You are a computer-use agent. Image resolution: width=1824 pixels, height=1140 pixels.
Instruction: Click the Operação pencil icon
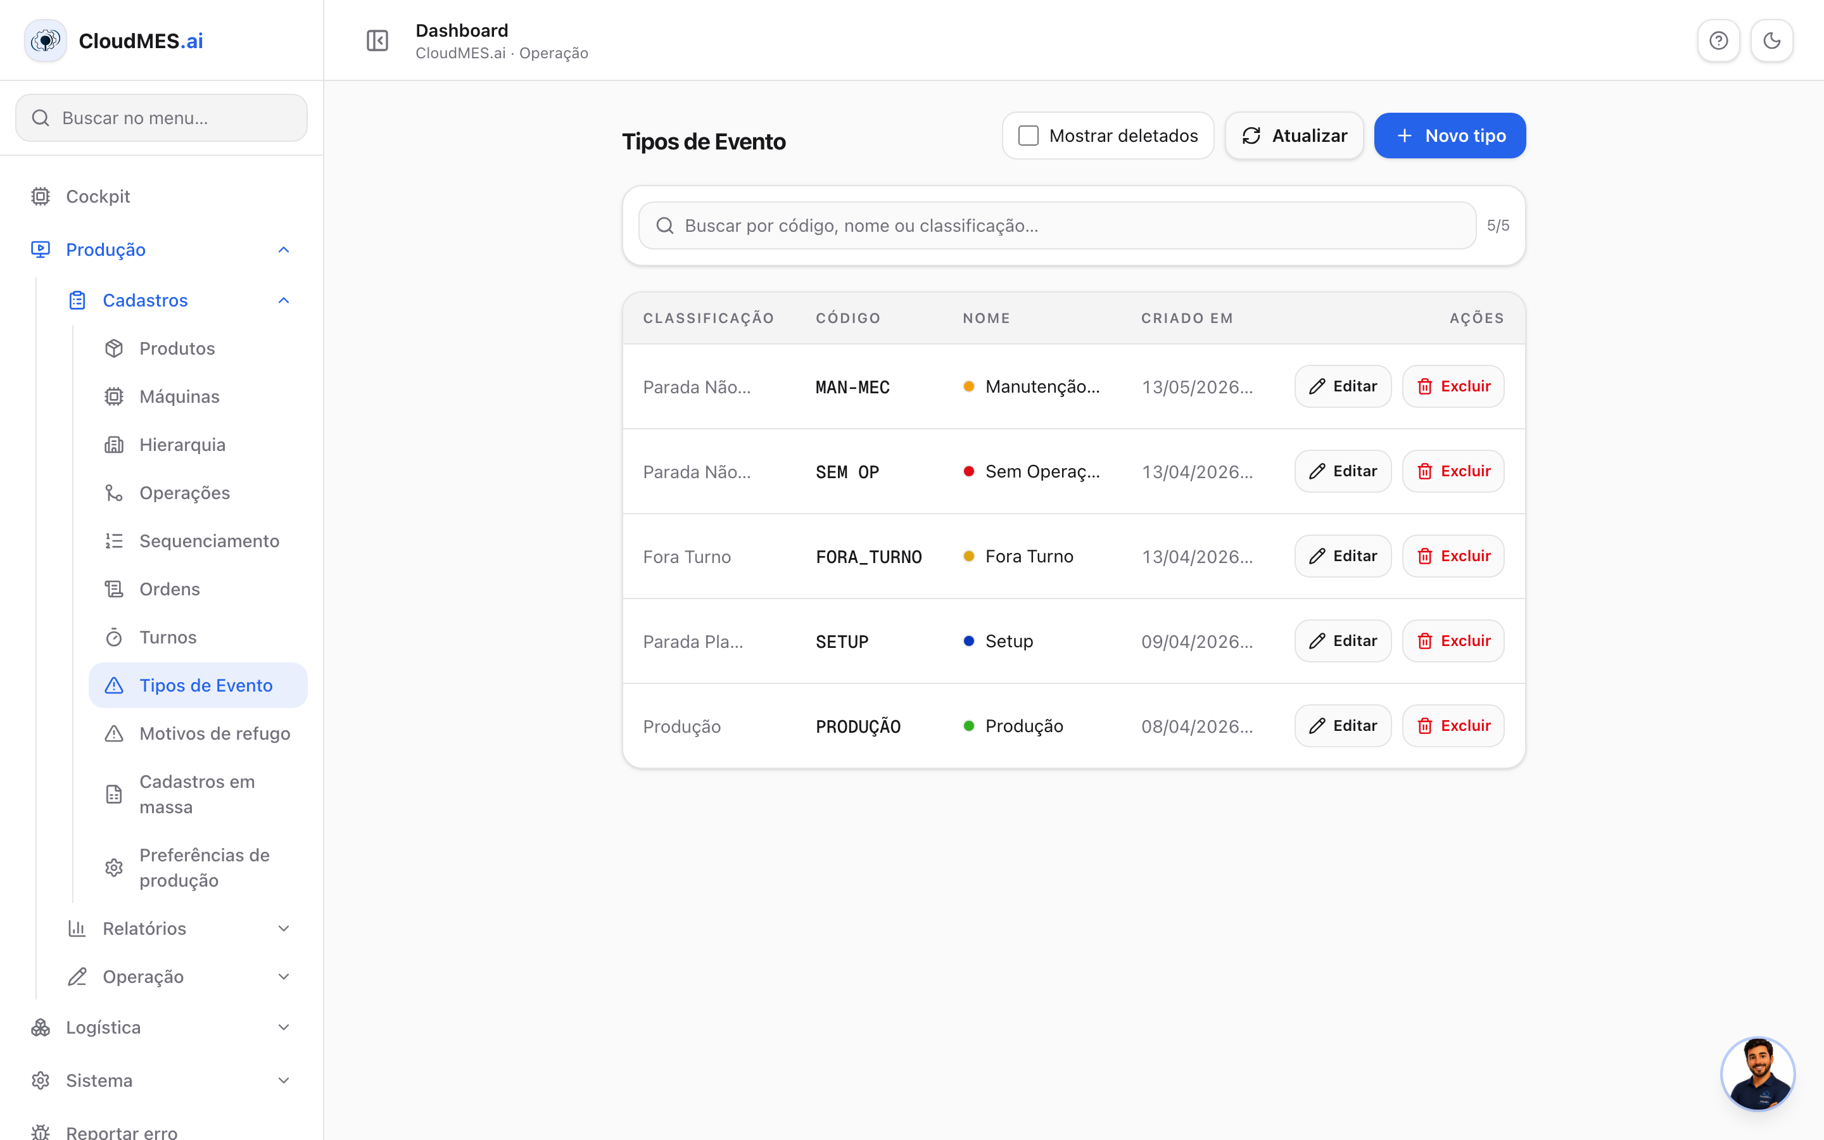pos(77,977)
